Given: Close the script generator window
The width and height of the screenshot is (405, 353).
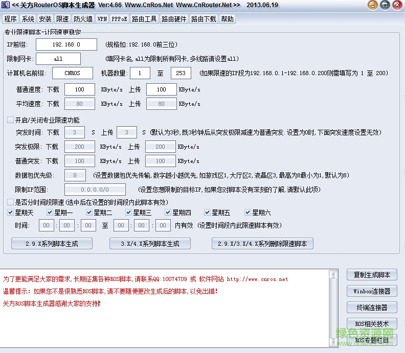Looking at the screenshot, I should pos(397,5).
